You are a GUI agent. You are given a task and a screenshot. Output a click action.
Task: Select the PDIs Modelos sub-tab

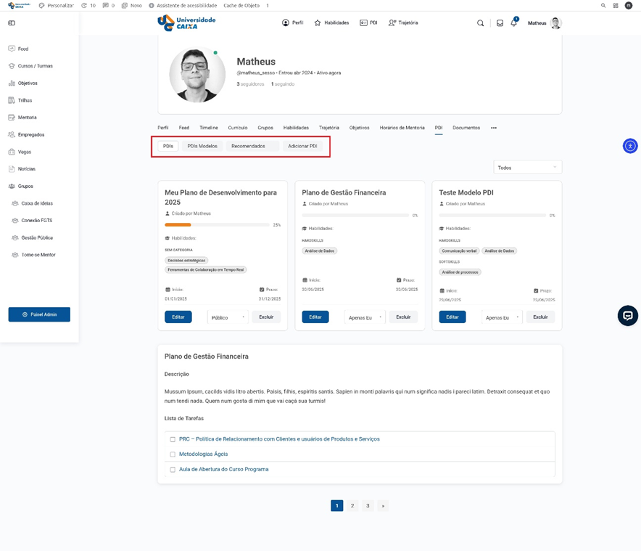tap(202, 146)
